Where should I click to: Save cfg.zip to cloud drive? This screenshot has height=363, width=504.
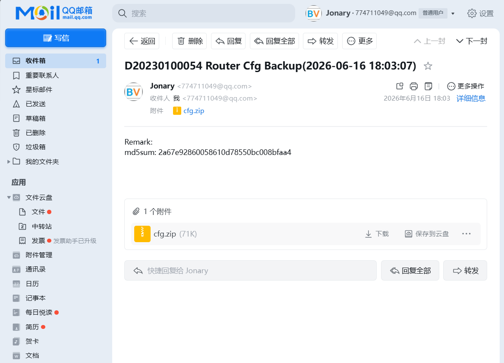[x=426, y=234]
